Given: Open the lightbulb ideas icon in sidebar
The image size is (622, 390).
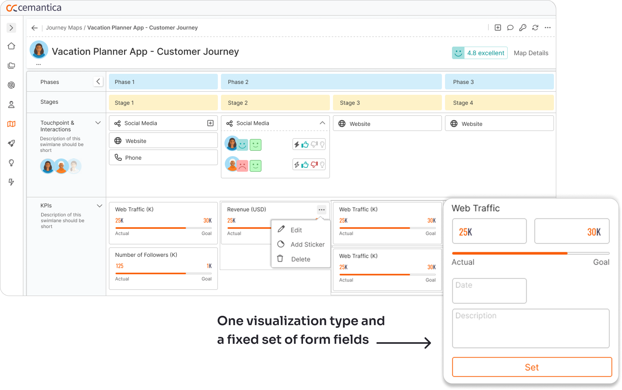Looking at the screenshot, I should 11,163.
